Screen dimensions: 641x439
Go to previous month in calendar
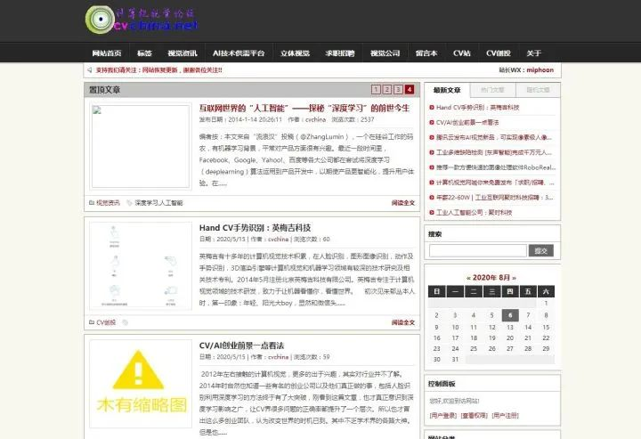(x=468, y=278)
